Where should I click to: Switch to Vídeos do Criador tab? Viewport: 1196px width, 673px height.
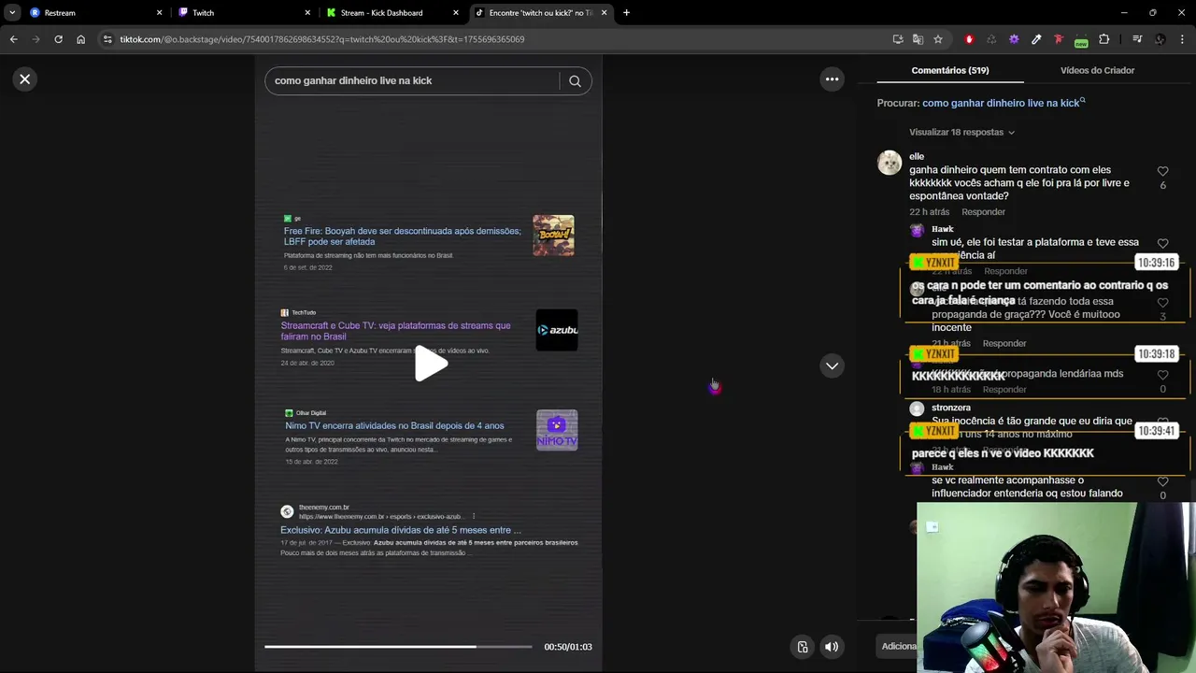pyautogui.click(x=1097, y=70)
